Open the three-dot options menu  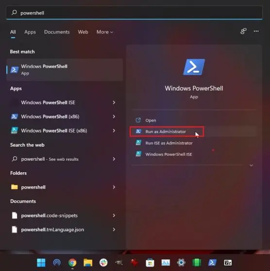[x=256, y=31]
